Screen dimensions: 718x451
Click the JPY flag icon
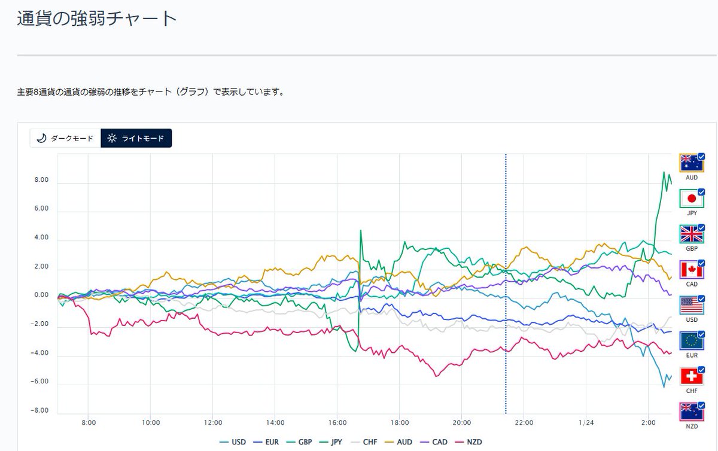(x=691, y=197)
